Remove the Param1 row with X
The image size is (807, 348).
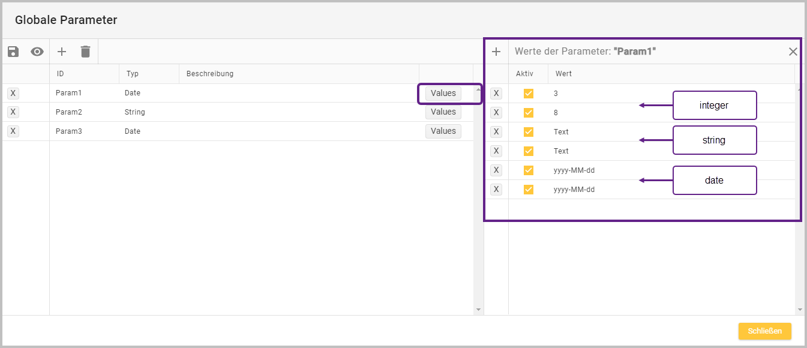tap(13, 93)
